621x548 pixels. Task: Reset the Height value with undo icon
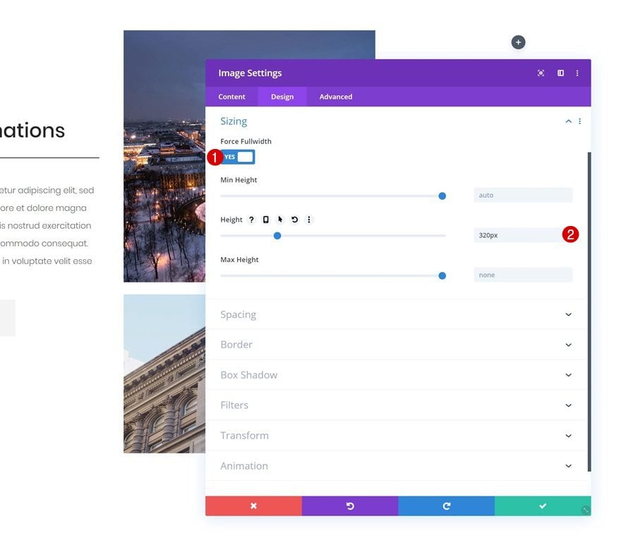pyautogui.click(x=295, y=220)
